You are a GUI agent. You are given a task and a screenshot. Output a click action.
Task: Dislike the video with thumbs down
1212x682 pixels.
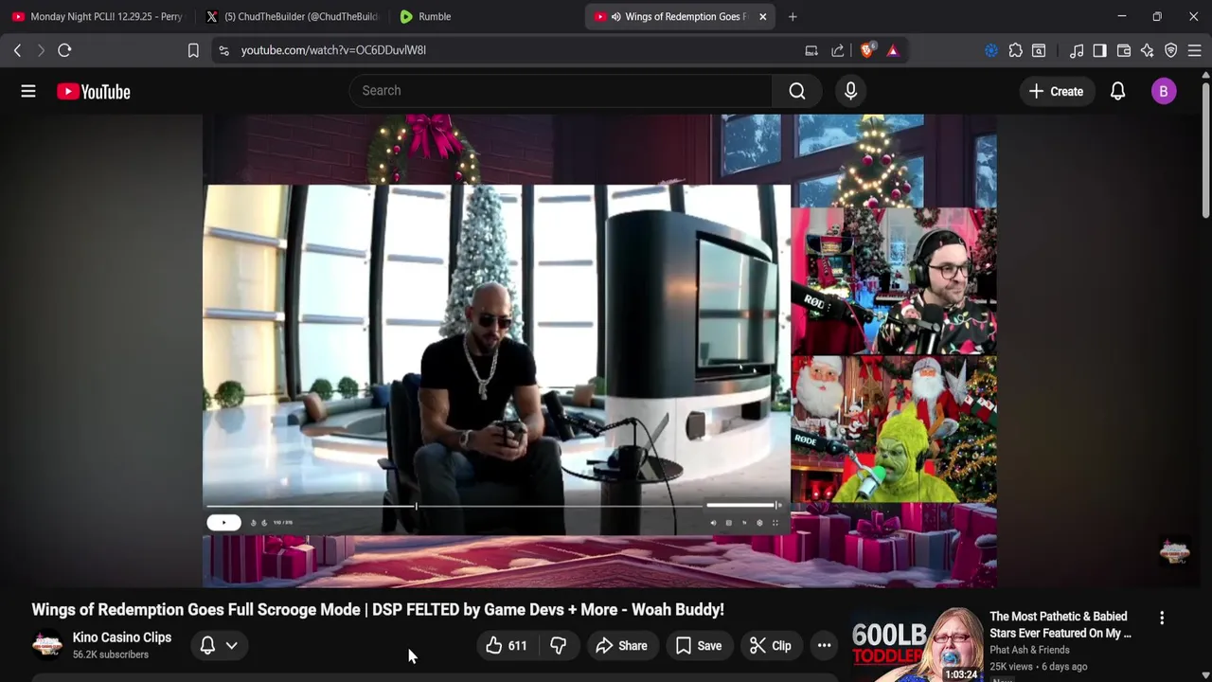558,646
